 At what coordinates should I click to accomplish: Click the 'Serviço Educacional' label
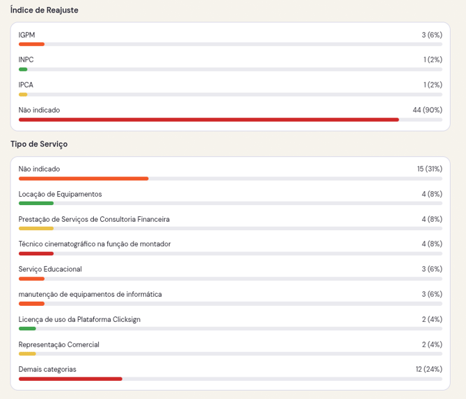pyautogui.click(x=50, y=269)
